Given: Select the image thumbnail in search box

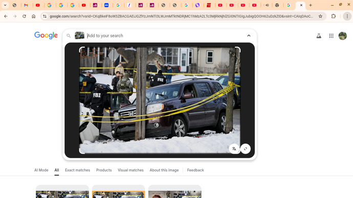Looking at the screenshot, I should [79, 36].
